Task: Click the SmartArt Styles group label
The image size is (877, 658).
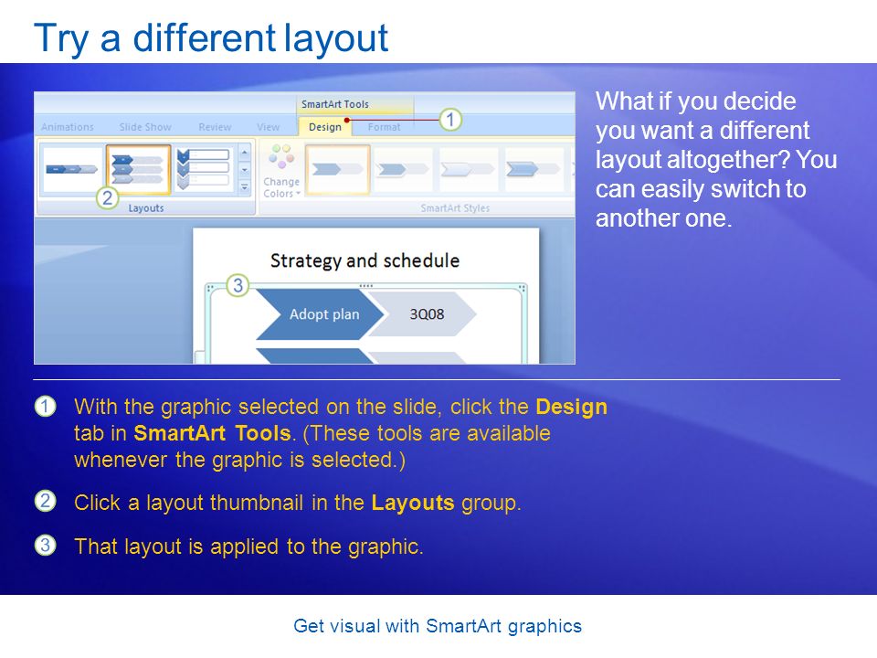Action: point(455,208)
